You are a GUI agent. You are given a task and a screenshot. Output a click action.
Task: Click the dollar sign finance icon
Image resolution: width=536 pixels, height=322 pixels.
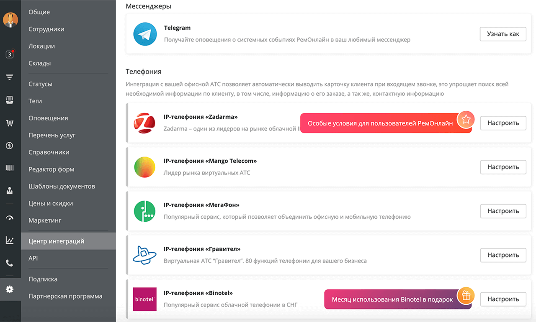point(10,146)
